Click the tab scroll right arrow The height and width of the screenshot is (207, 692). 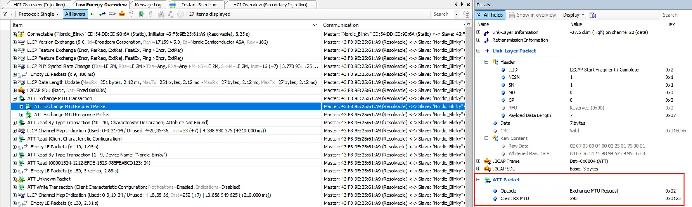point(462,4)
